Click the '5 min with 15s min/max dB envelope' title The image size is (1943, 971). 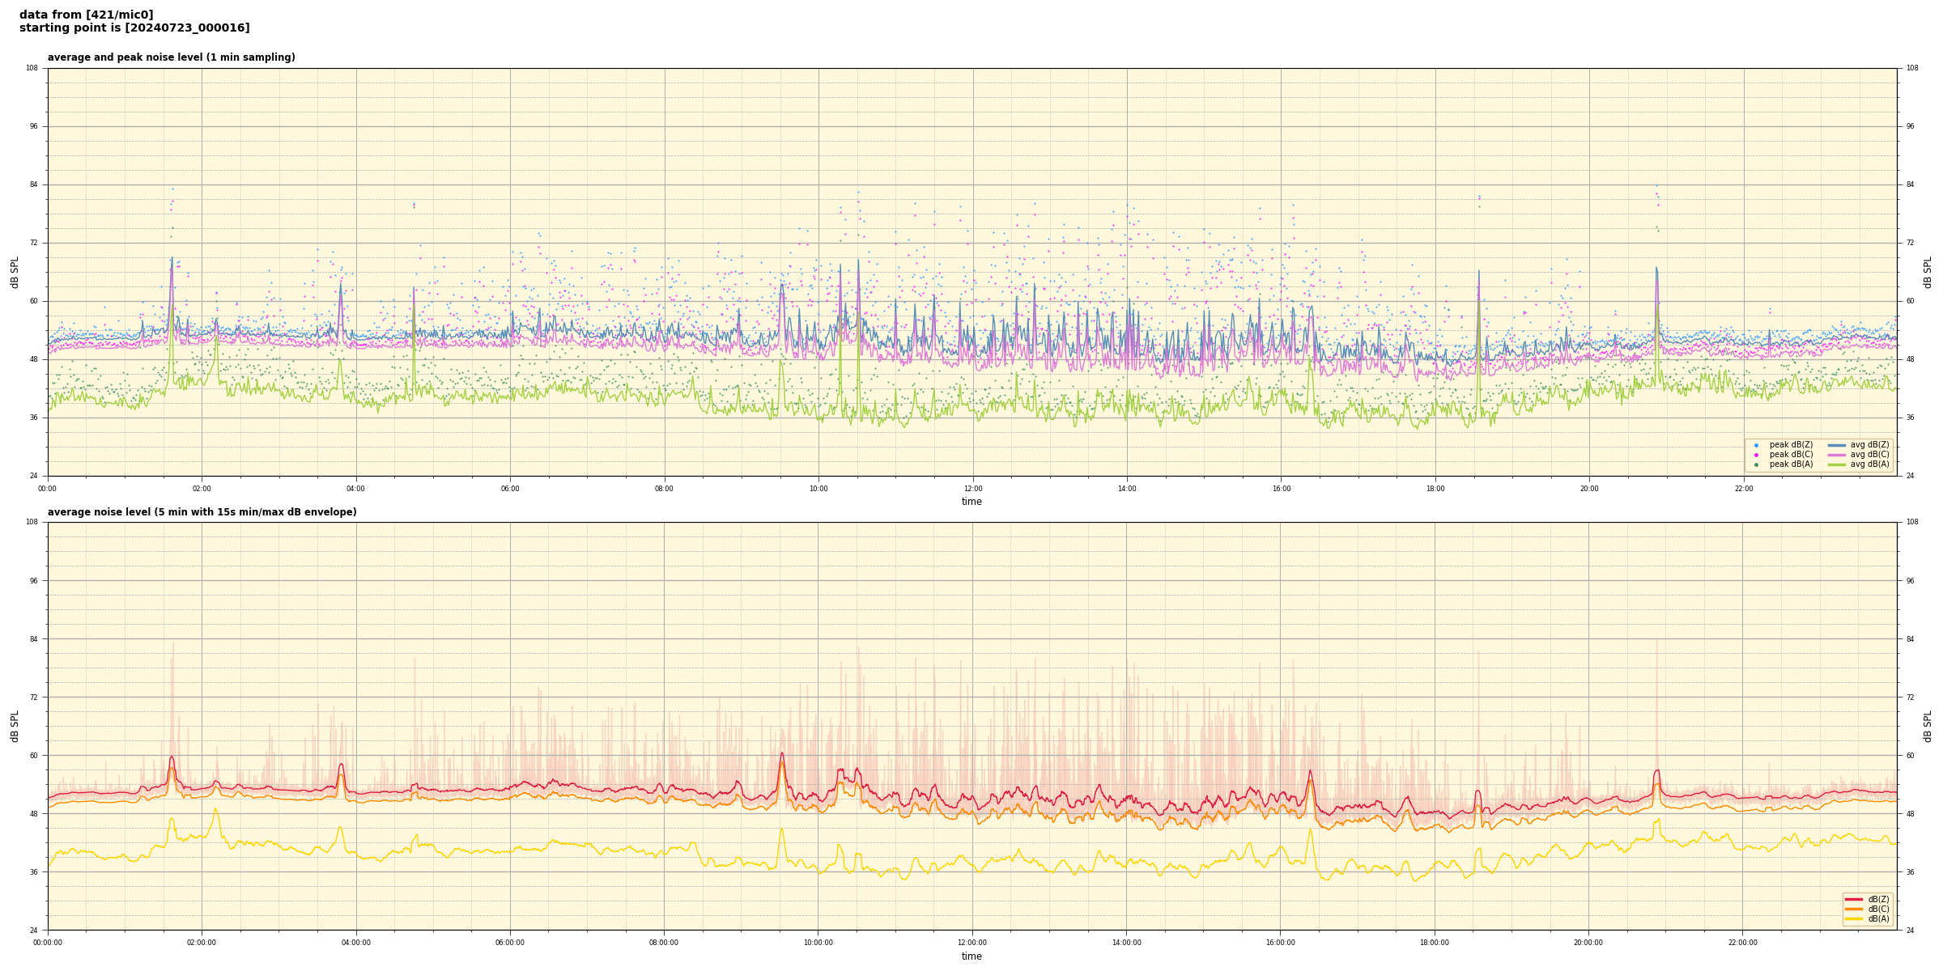coord(202,512)
